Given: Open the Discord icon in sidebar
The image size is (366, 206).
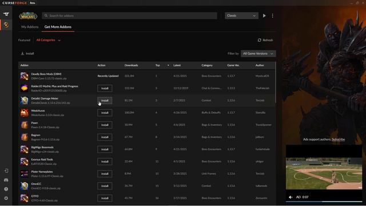Looking at the screenshot, I should [6, 180].
